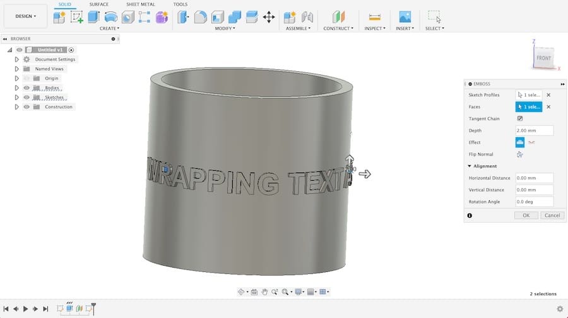Click the Fit zoom window icon

point(285,292)
